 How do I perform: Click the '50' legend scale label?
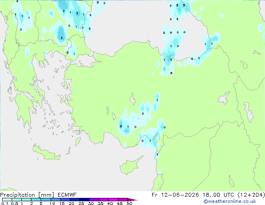pos(130,203)
